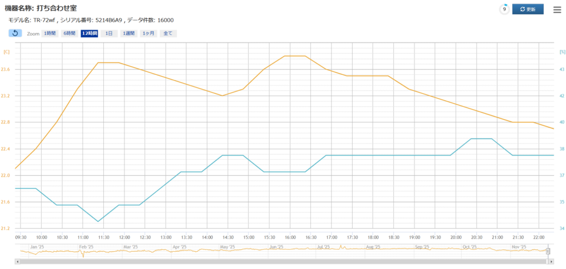Show all data with 全て
The width and height of the screenshot is (566, 269).
click(x=168, y=34)
